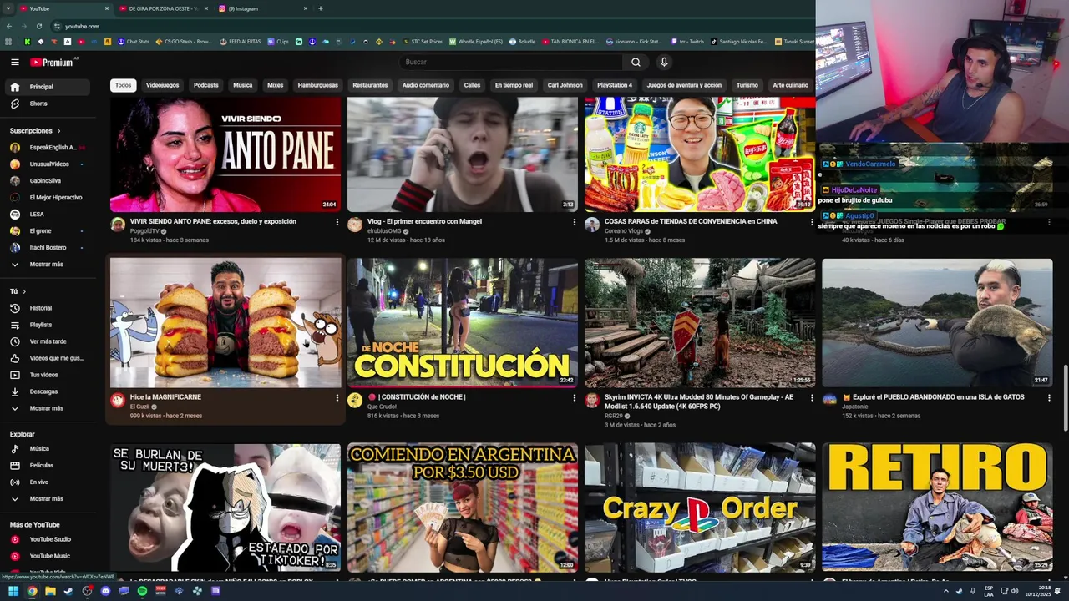Go to Principal in the sidebar
1069x601 pixels.
click(x=48, y=87)
